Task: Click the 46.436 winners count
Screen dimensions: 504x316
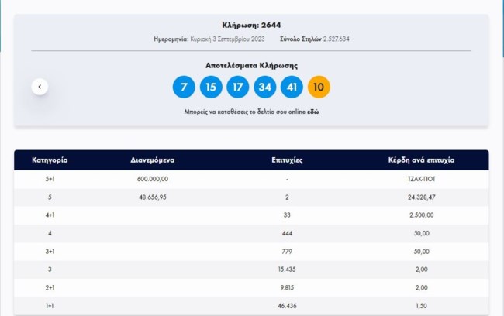Action: [x=287, y=307]
